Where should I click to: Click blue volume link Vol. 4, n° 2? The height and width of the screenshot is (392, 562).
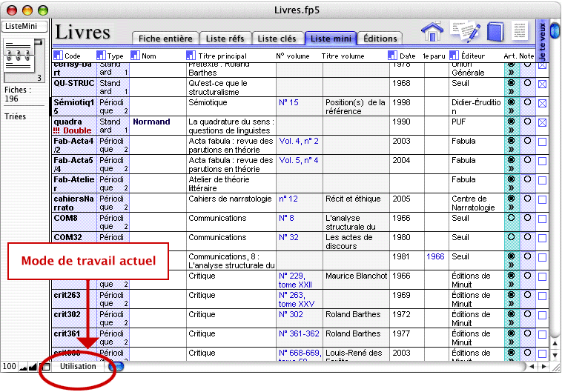point(299,142)
